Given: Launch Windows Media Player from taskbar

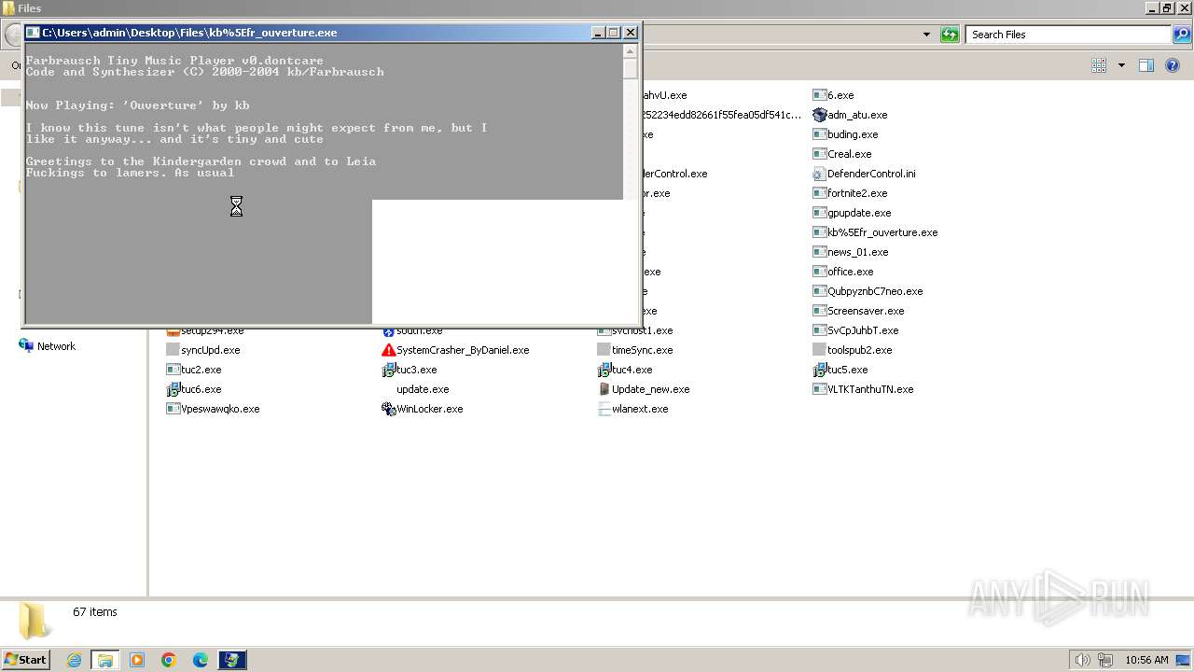Looking at the screenshot, I should coord(137,660).
